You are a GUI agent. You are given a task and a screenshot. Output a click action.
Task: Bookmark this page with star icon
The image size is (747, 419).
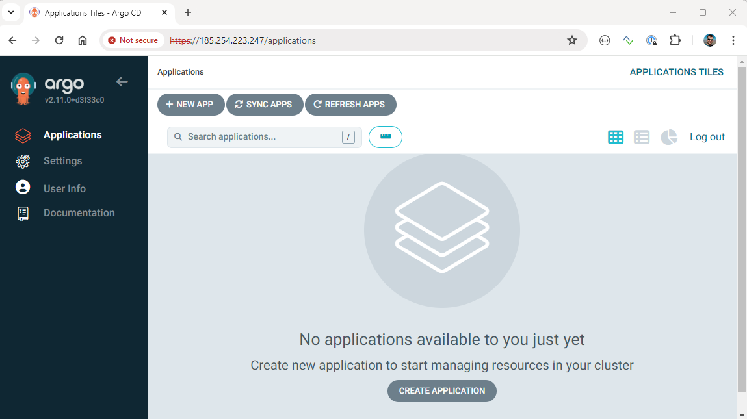[x=572, y=40]
